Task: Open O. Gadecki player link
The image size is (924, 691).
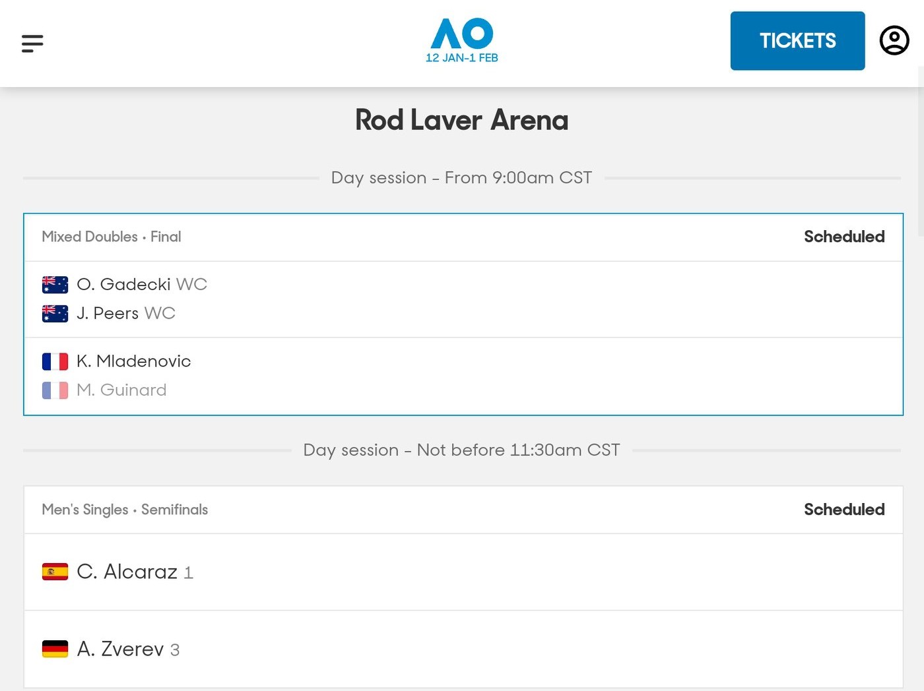Action: tap(123, 284)
